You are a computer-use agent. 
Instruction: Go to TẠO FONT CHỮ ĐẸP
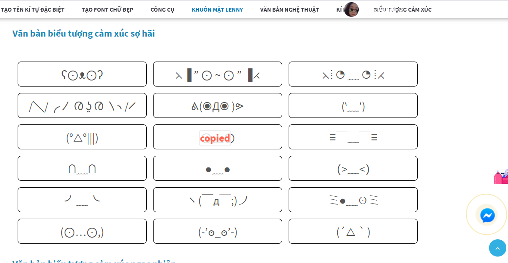(108, 9)
